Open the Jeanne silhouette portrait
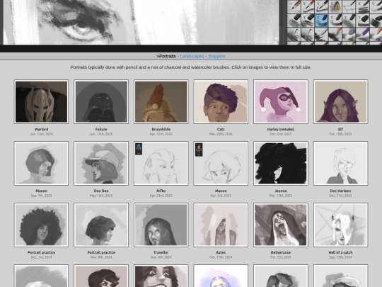This screenshot has height=287, width=382. point(281,163)
